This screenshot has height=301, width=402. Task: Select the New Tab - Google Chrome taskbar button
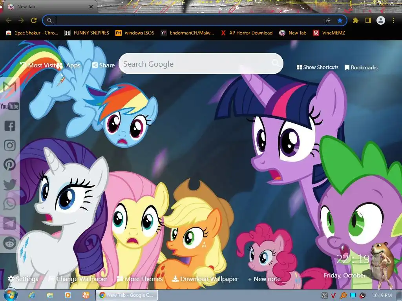tap(127, 295)
